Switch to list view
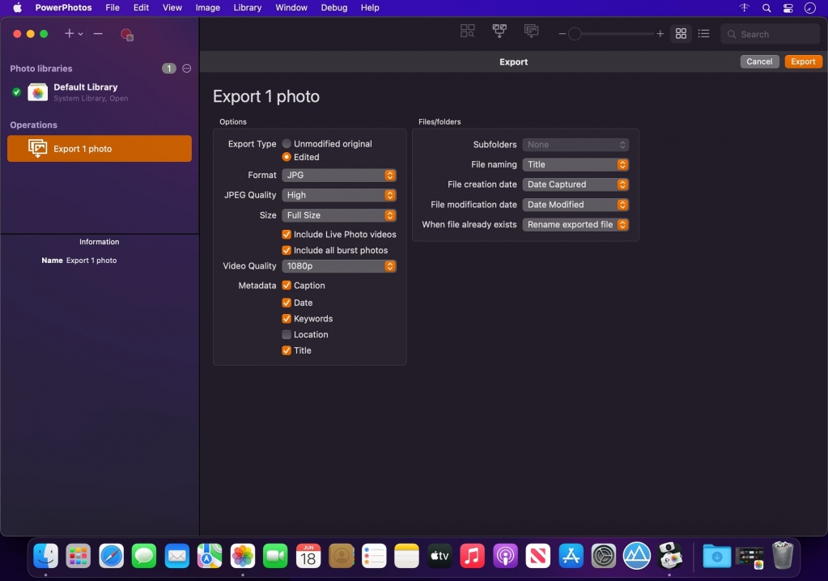 pos(703,34)
